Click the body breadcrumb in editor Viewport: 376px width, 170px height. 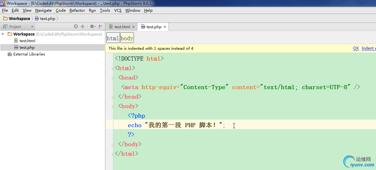click(127, 38)
